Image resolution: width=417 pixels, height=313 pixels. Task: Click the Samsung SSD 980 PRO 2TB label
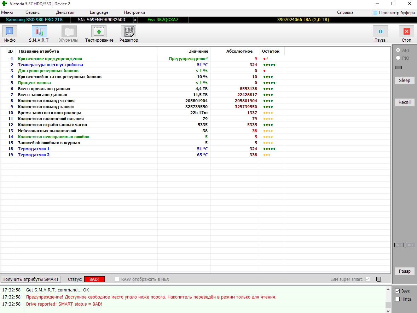34,20
